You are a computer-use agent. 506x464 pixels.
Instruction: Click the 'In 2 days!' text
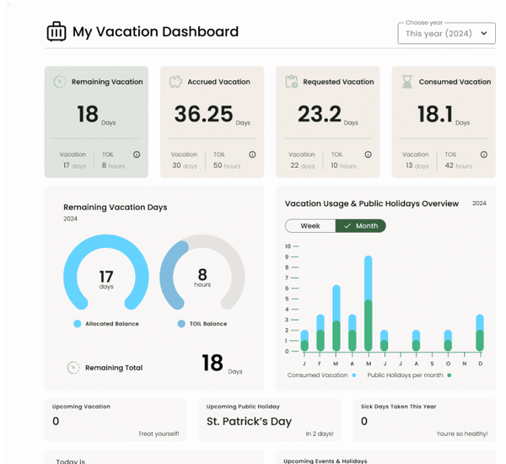tap(320, 434)
